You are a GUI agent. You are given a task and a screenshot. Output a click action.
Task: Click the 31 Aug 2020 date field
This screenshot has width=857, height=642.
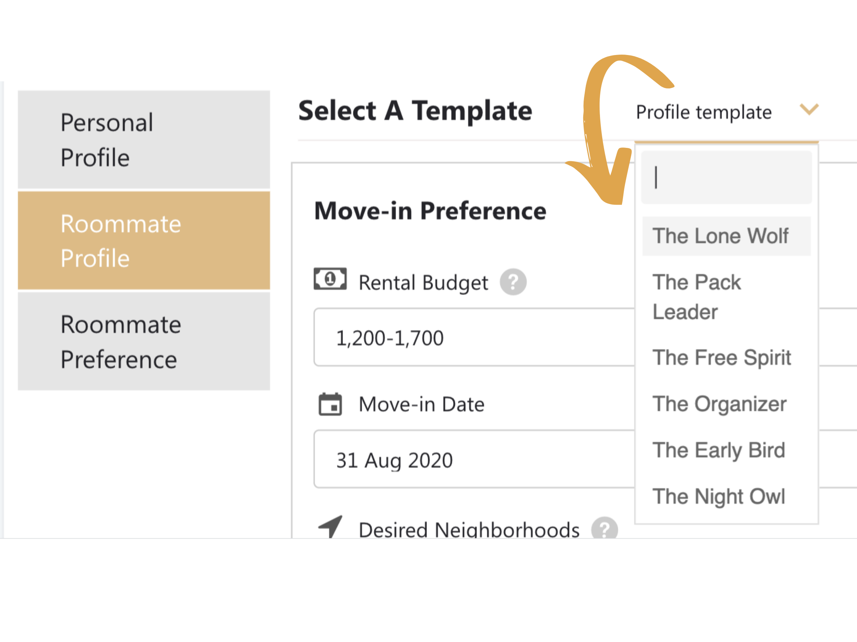tap(474, 459)
